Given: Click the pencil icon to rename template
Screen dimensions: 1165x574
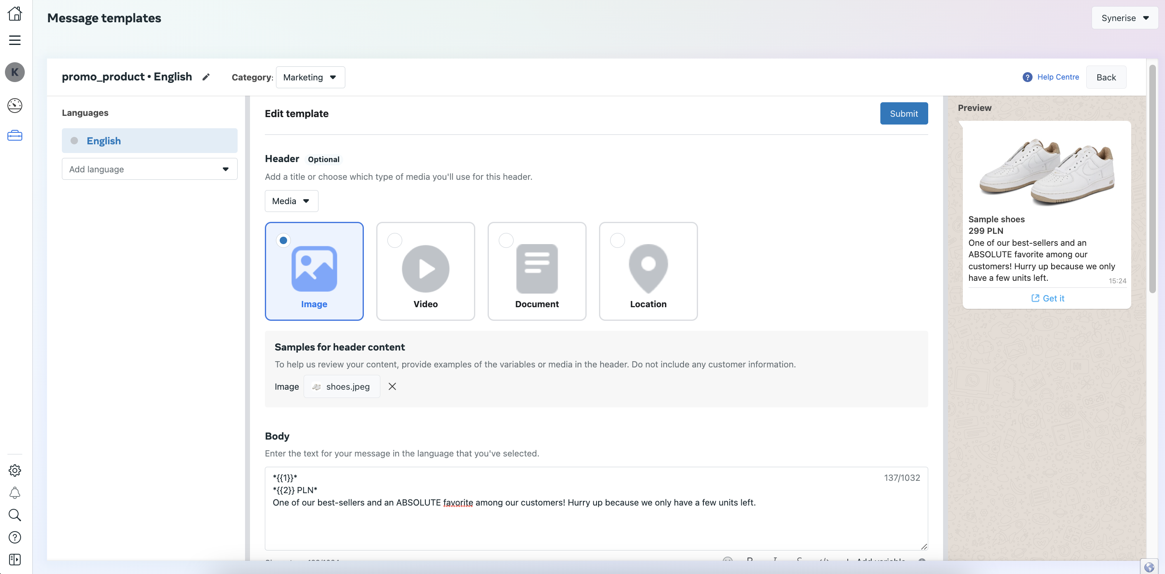Looking at the screenshot, I should coord(206,77).
